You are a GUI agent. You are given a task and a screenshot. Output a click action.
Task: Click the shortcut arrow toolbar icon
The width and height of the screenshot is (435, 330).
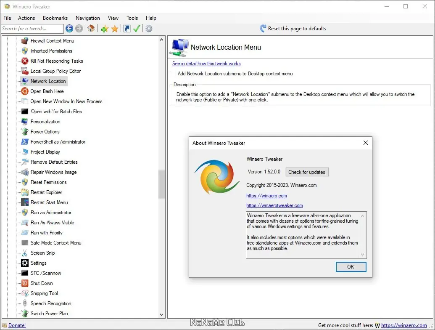tap(127, 28)
